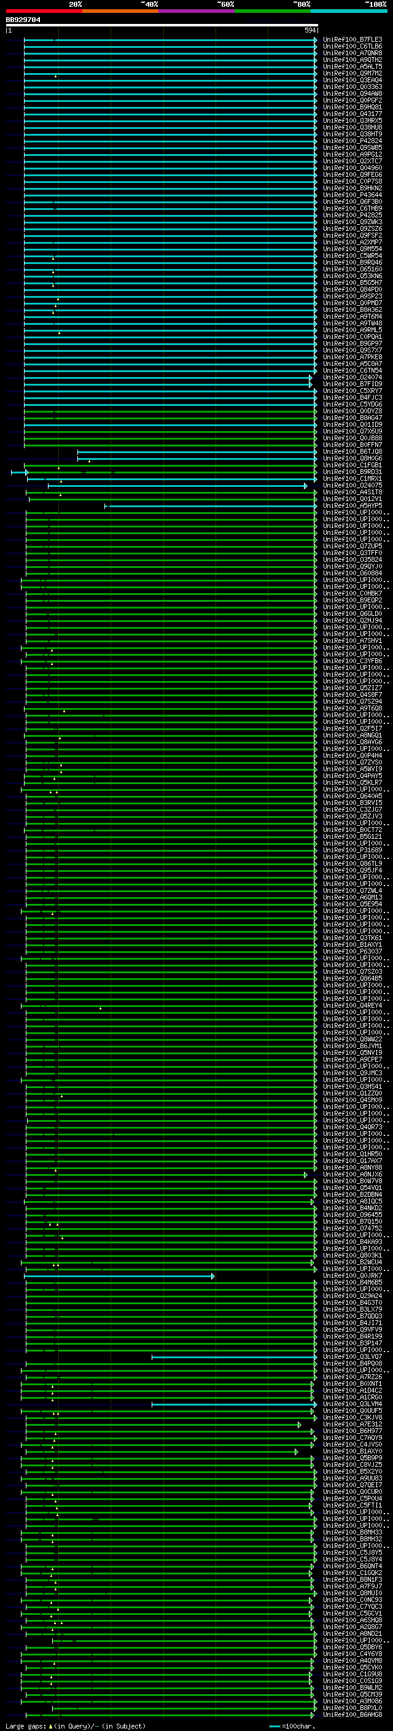
Task: Select the UniRef100_P42825 label
Action: point(352,215)
